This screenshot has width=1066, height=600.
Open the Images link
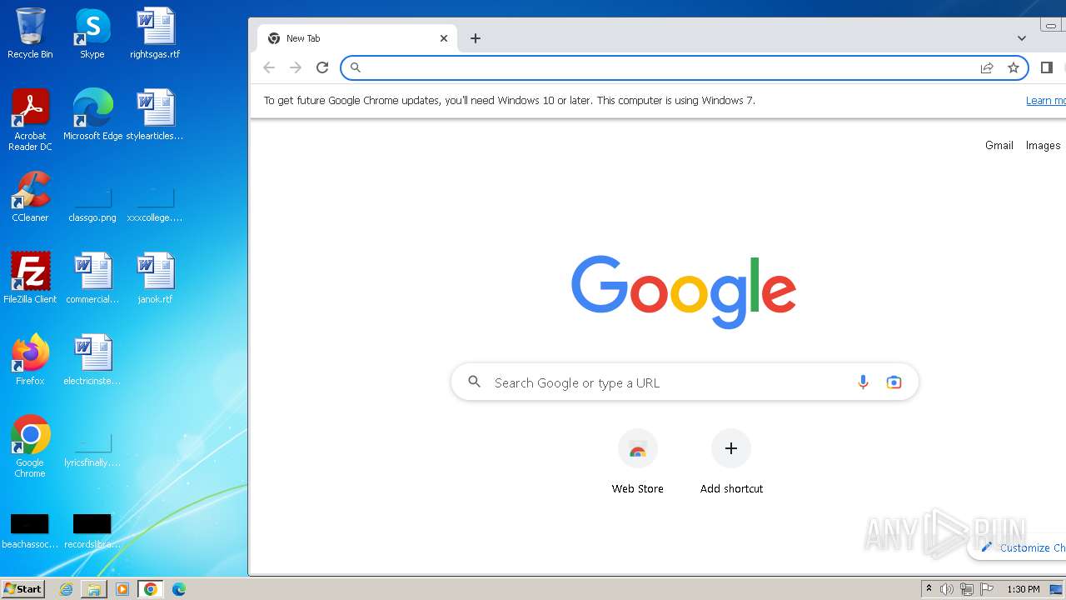1043,145
